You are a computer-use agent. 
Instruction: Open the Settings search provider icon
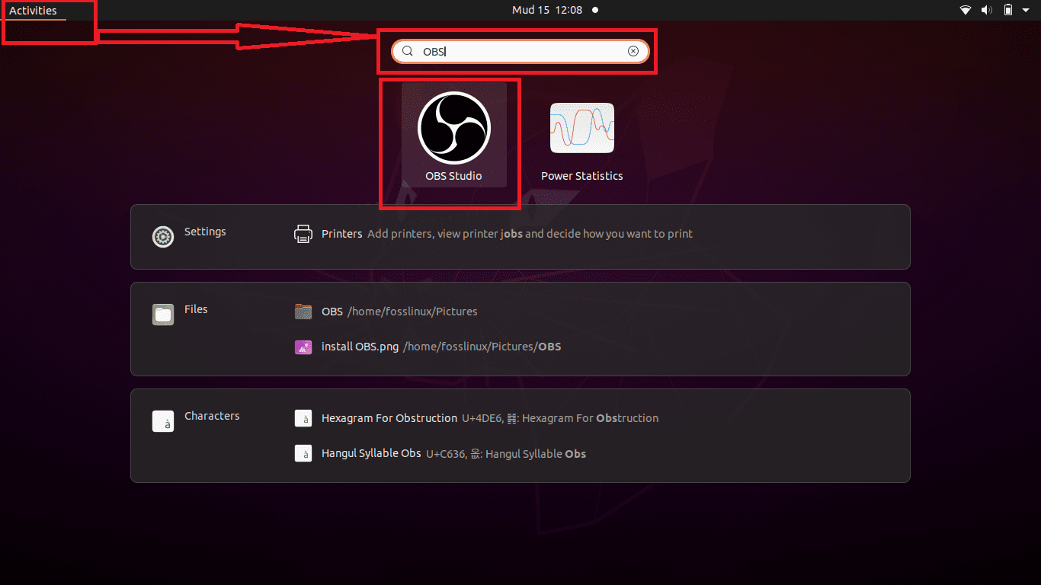[x=163, y=237]
